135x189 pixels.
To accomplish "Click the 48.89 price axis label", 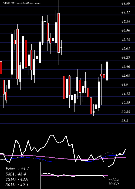I will pos(126,4).
